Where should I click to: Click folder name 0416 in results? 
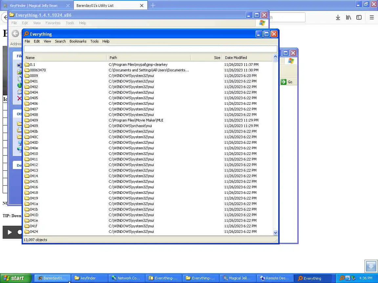34,187
